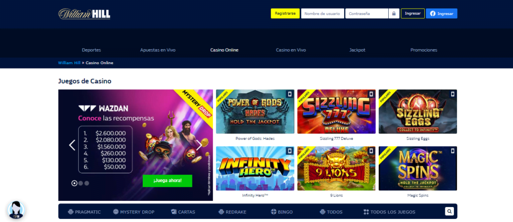Click mobile icon on Power of Gods tile
The width and height of the screenshot is (513, 222).
point(290,94)
